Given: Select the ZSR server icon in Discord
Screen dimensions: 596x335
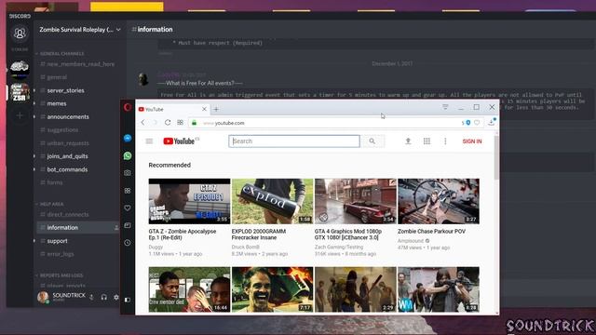Looking at the screenshot, I should pyautogui.click(x=20, y=92).
